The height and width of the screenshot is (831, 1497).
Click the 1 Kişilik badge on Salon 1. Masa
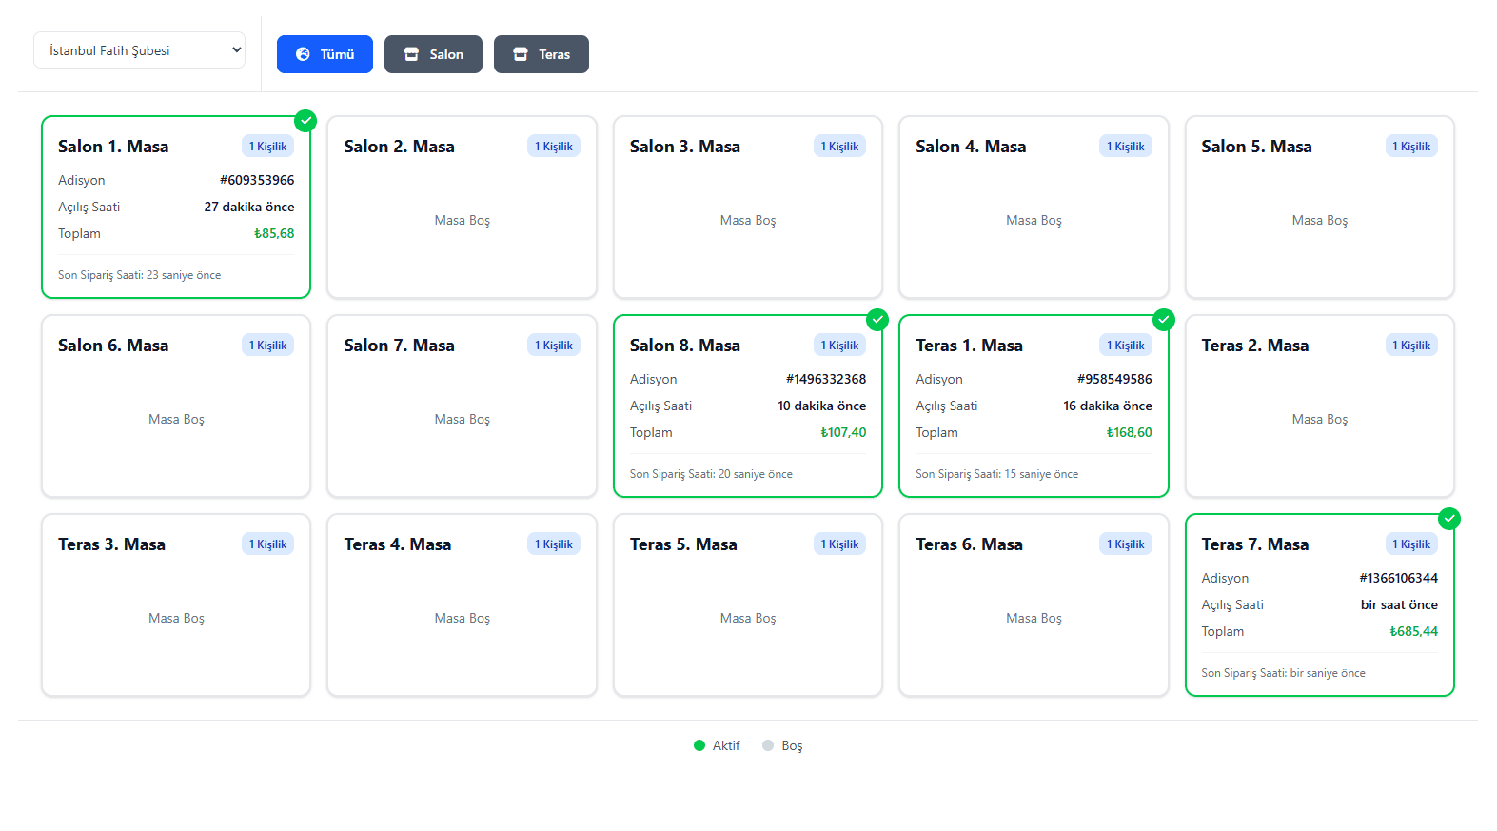pyautogui.click(x=267, y=147)
